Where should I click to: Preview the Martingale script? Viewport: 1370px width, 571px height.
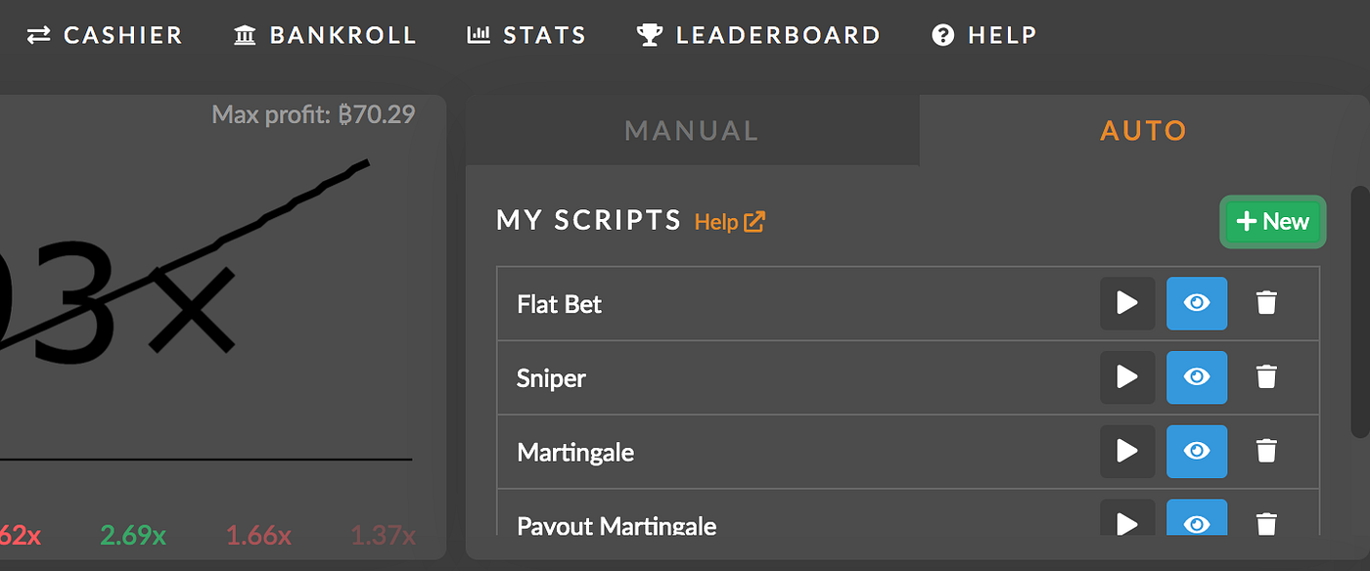1196,452
